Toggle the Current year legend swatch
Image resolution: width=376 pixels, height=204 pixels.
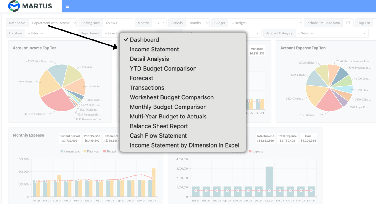(62, 151)
